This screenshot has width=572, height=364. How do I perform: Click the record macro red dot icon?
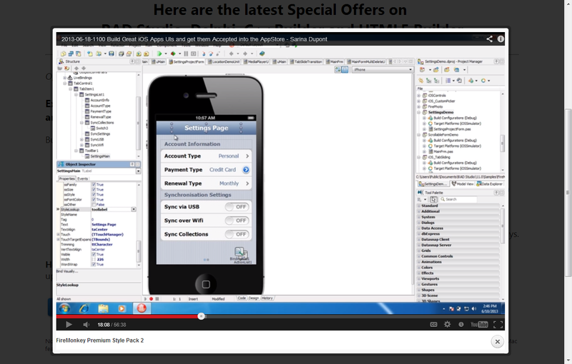[151, 299]
